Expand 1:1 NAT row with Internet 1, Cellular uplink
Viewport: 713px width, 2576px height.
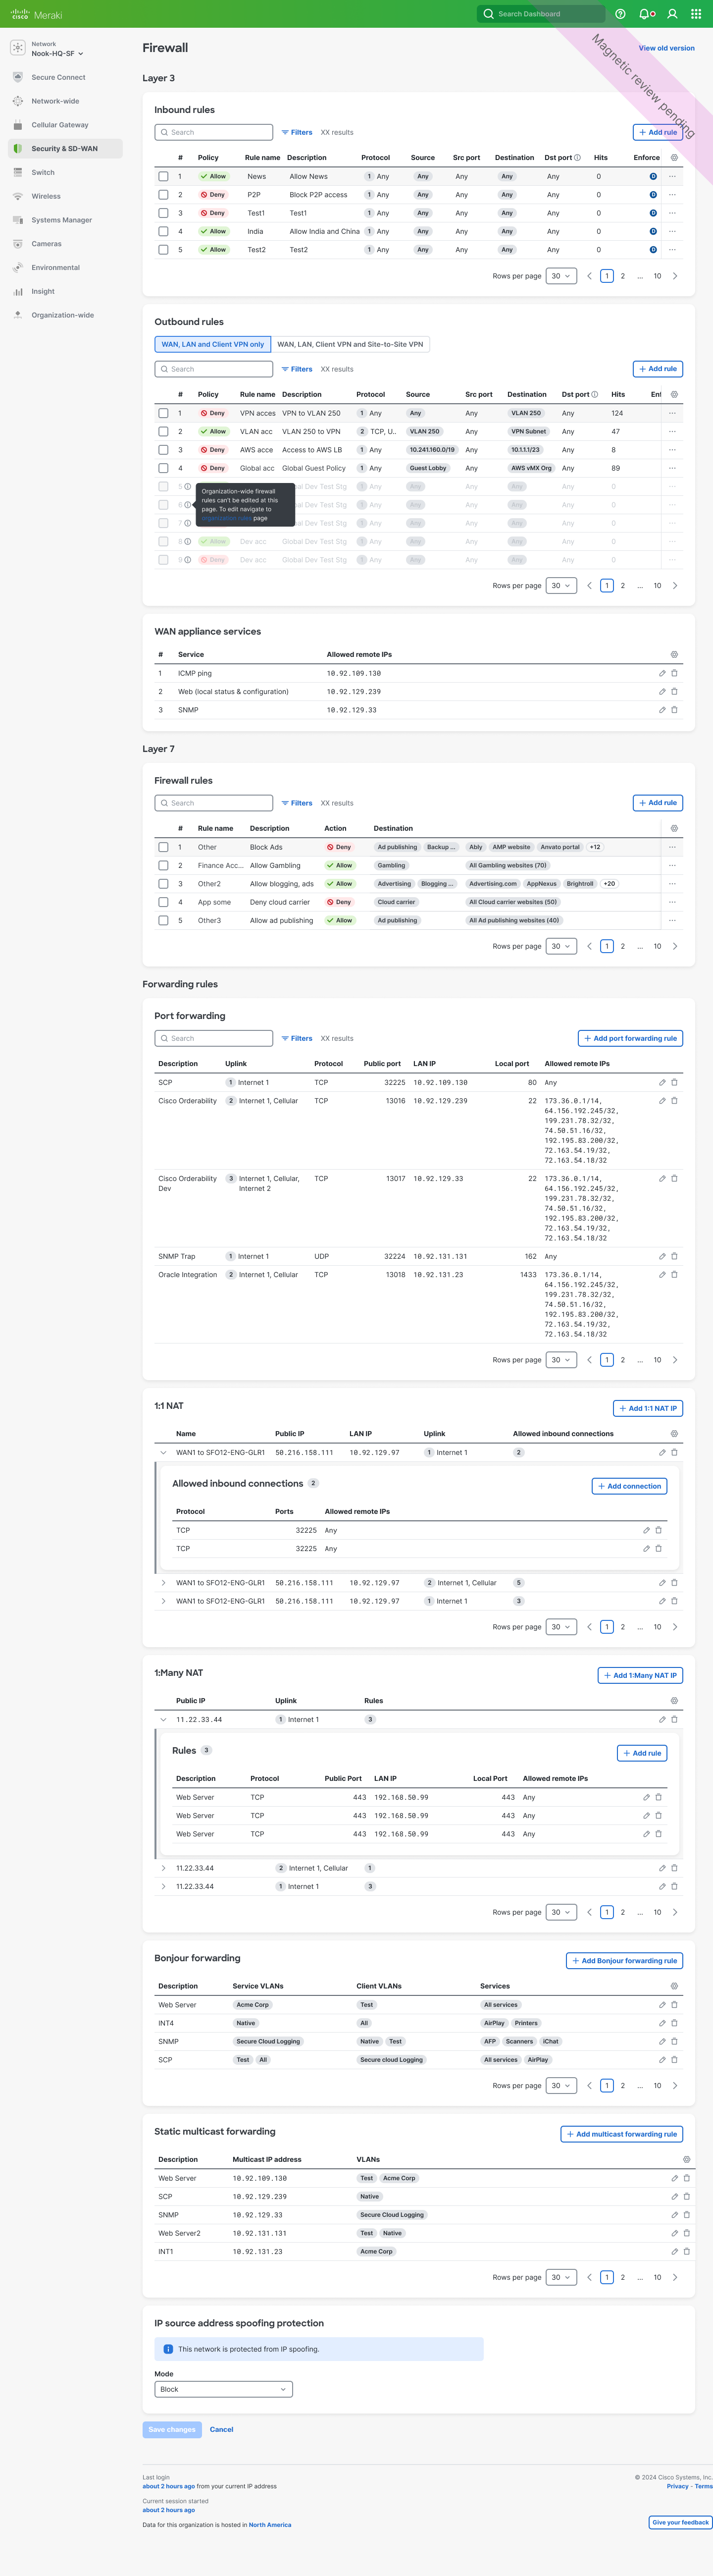[x=163, y=1583]
